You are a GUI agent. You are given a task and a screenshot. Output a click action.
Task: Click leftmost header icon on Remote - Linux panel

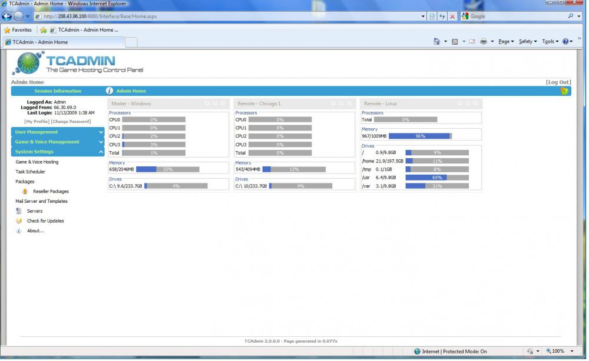[x=459, y=103]
